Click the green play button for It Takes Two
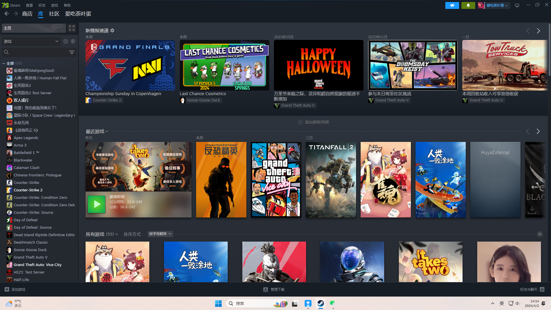The height and width of the screenshot is (310, 551). (x=96, y=204)
